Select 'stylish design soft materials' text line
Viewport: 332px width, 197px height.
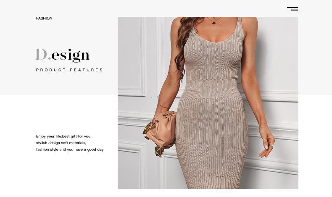pyautogui.click(x=61, y=143)
